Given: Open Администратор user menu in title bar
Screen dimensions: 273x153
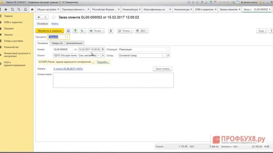Looking at the screenshot, I should 249,3.
